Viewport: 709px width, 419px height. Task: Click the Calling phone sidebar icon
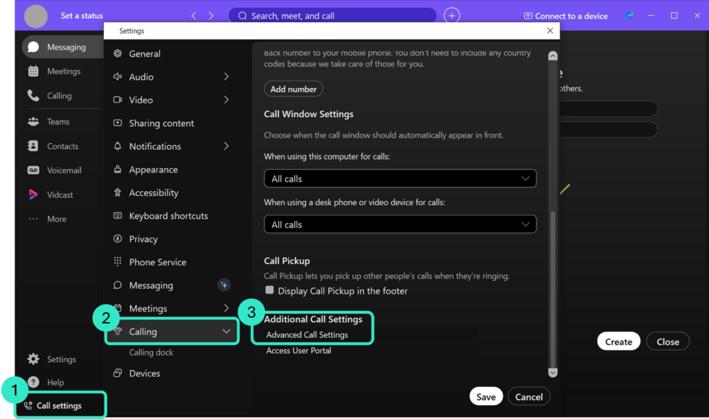(33, 96)
